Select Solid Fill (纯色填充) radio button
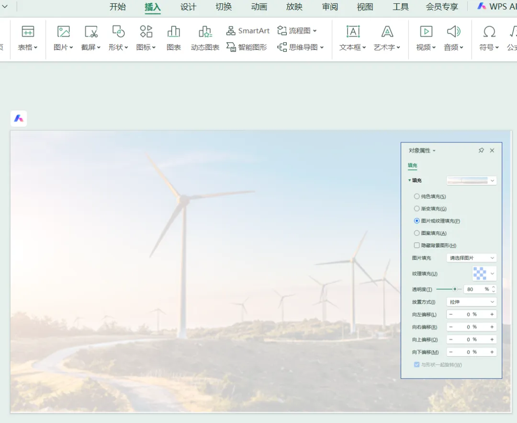Viewport: 517px width, 423px height. point(417,196)
